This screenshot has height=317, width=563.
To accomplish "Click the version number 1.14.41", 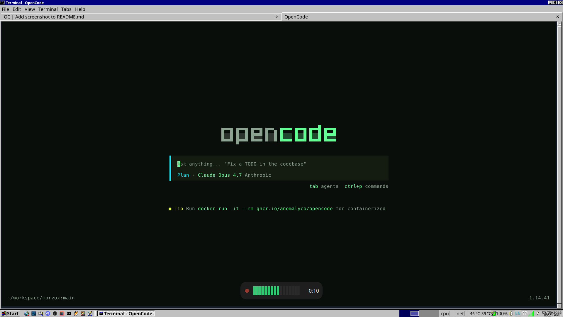I will pos(540,298).
